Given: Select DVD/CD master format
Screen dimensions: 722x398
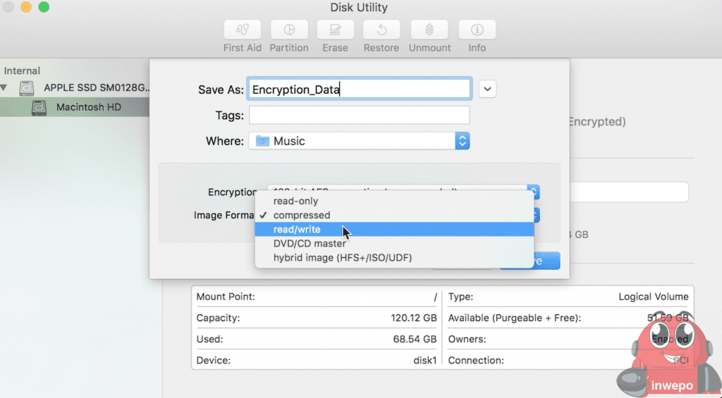Looking at the screenshot, I should [x=310, y=244].
